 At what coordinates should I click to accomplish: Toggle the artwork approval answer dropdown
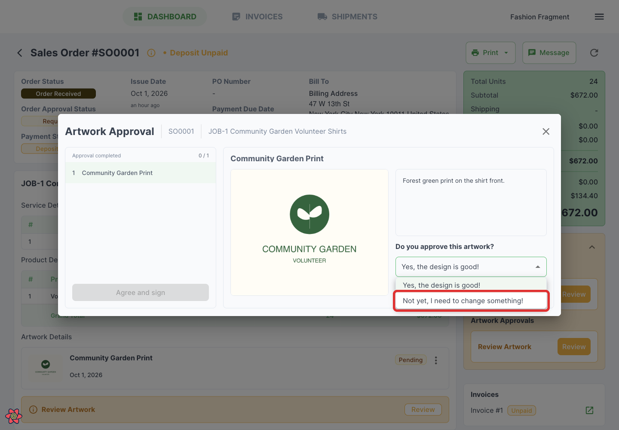[x=471, y=267]
